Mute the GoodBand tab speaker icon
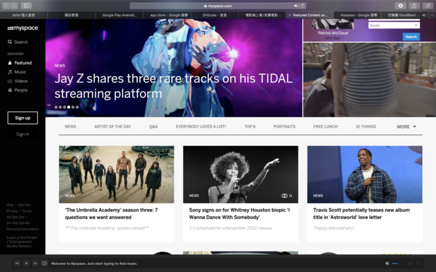Screen dimensions: 436x272 [x=424, y=15]
